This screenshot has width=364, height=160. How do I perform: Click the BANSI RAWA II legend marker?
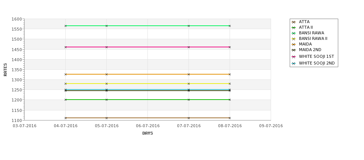tap(294, 39)
